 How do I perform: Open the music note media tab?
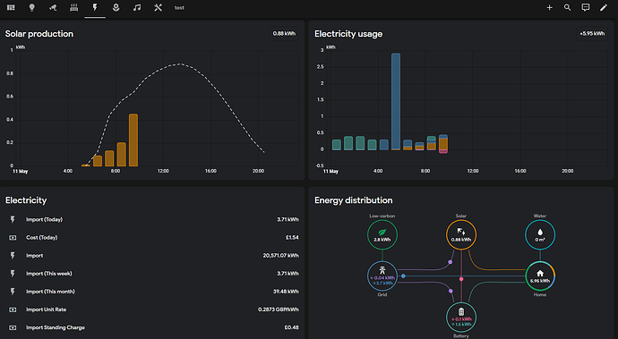coord(137,7)
